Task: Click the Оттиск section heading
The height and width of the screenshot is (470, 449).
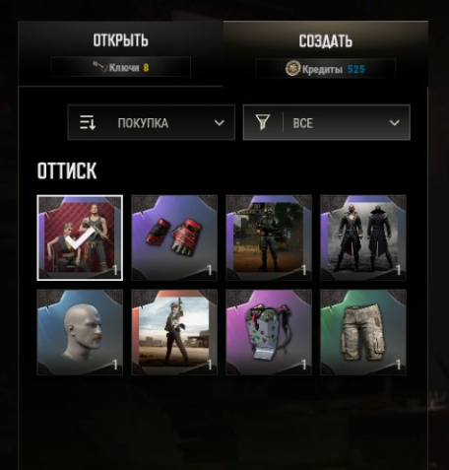Action: click(x=67, y=170)
